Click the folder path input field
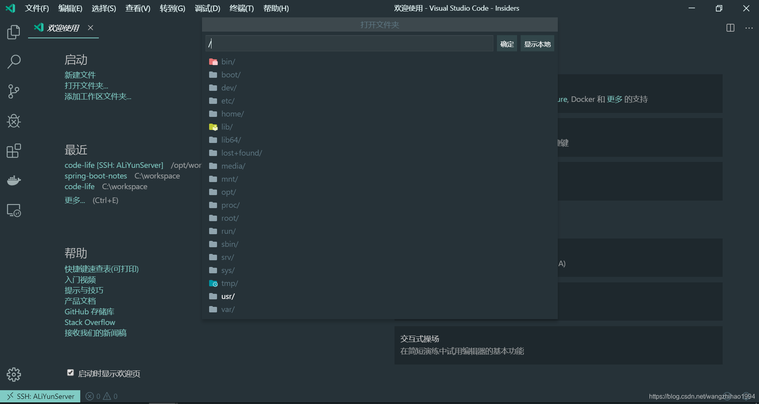 click(349, 43)
